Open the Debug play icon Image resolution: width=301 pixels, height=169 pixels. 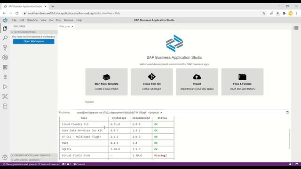click(5, 87)
